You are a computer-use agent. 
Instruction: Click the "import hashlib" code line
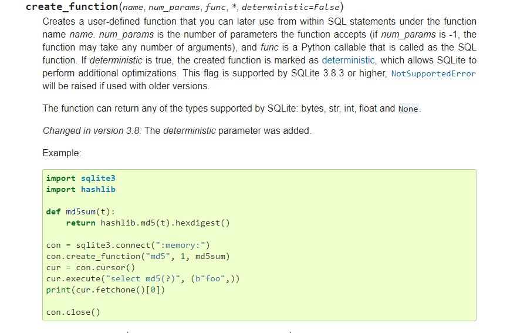point(80,189)
